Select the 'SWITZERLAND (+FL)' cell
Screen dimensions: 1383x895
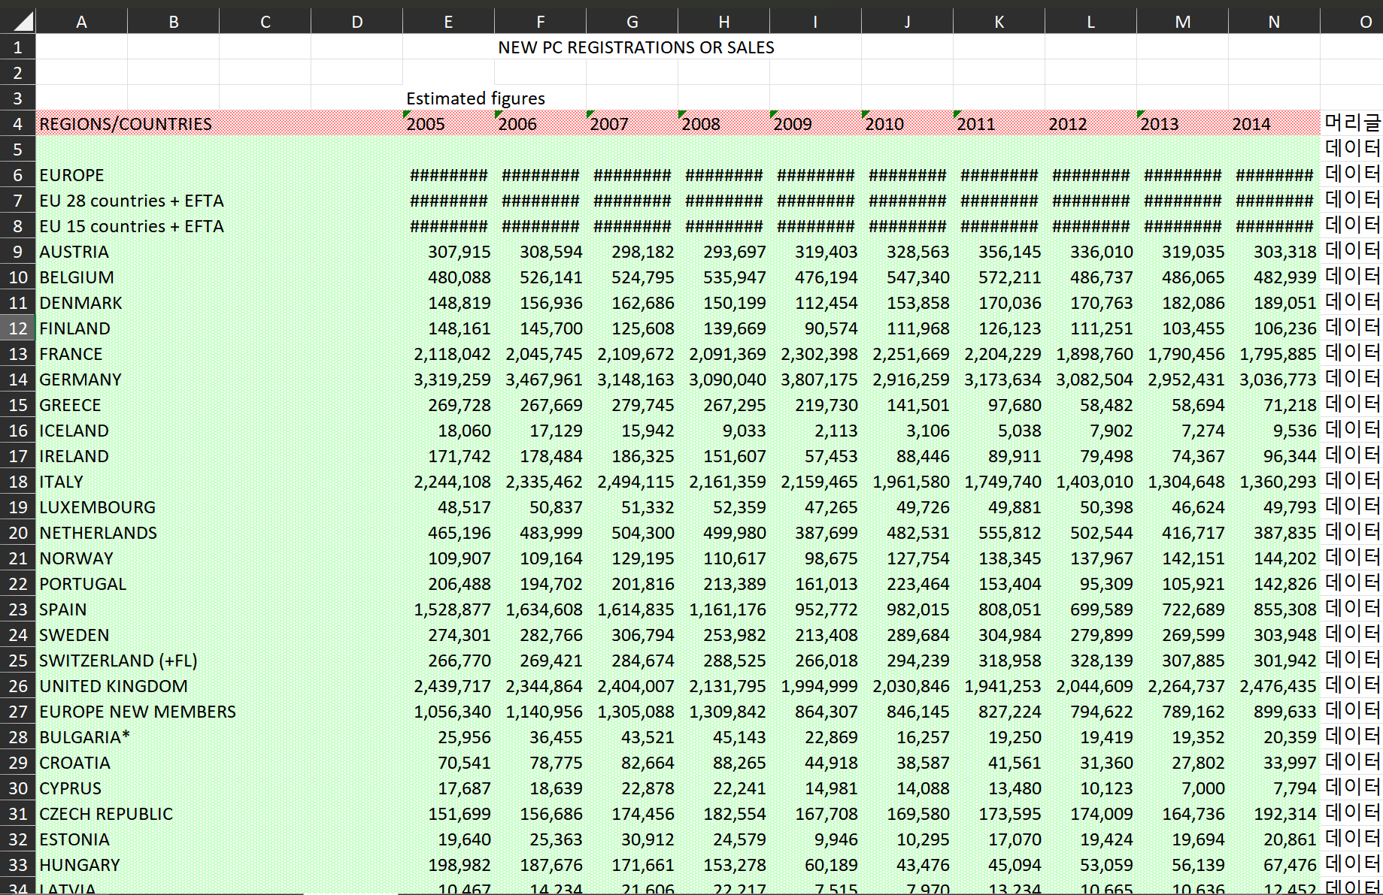pos(118,661)
